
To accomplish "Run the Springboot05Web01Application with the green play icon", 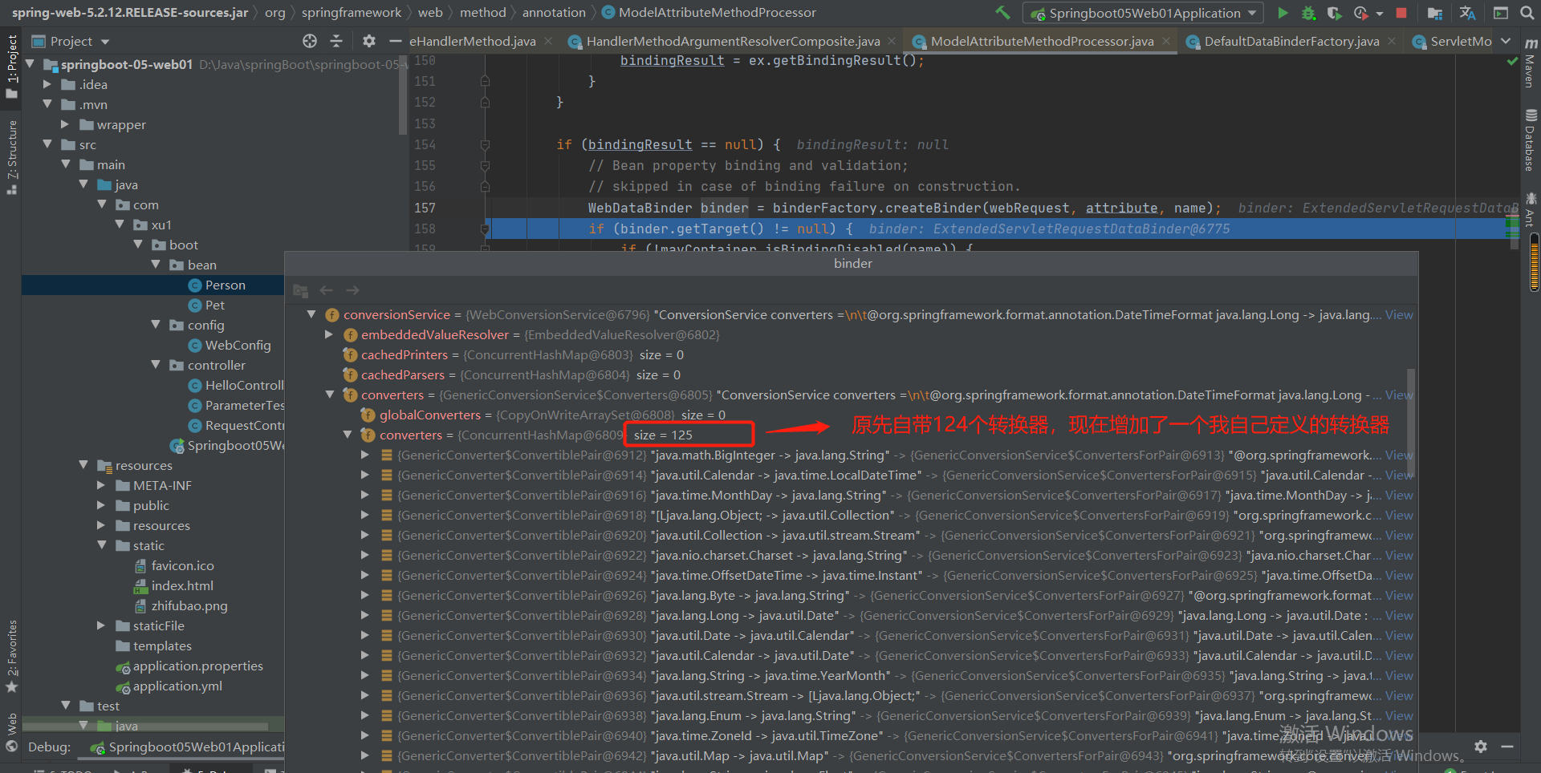I will [x=1283, y=13].
